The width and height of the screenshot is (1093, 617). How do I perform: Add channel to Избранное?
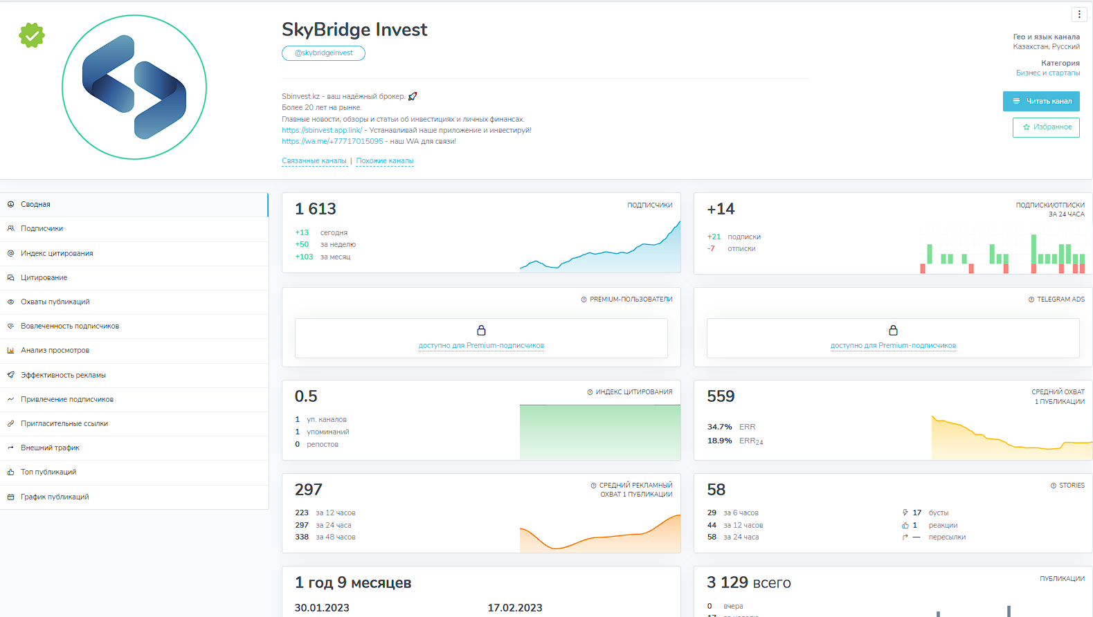(1046, 127)
